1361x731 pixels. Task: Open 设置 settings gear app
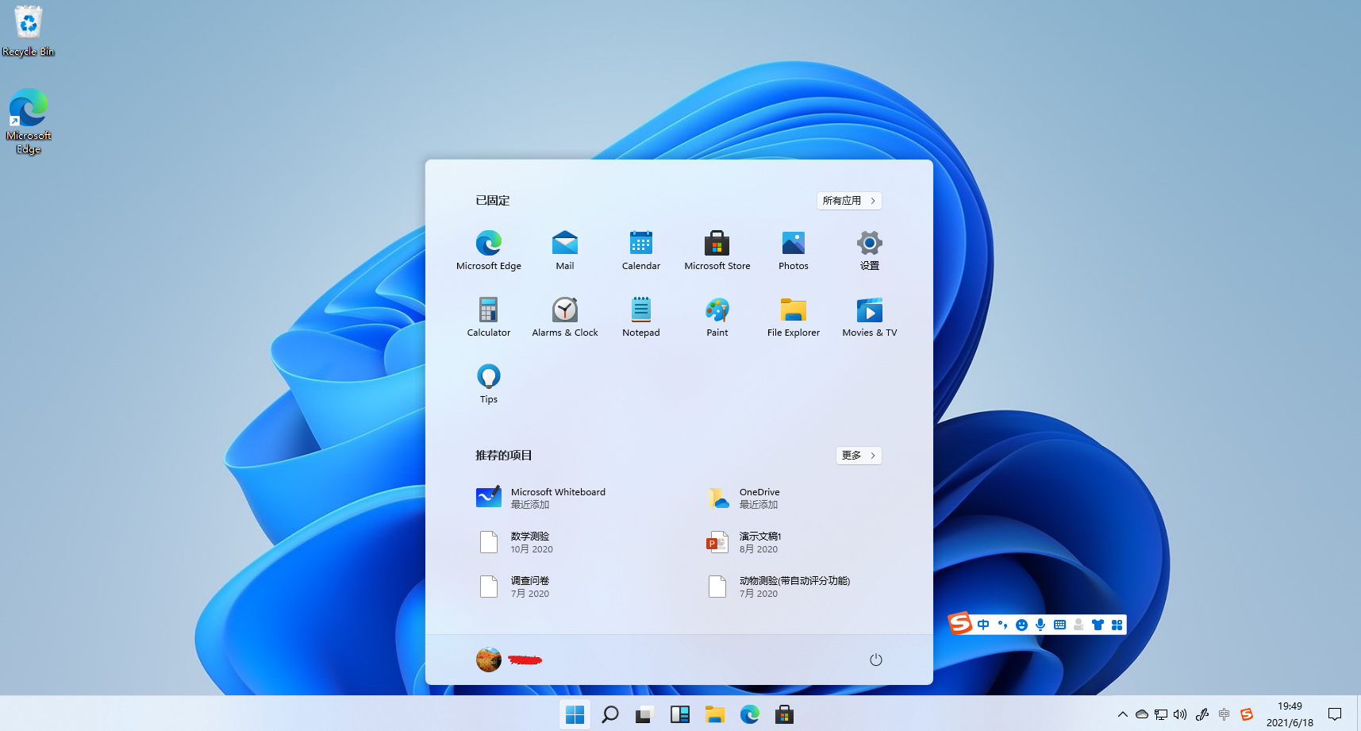pos(869,250)
